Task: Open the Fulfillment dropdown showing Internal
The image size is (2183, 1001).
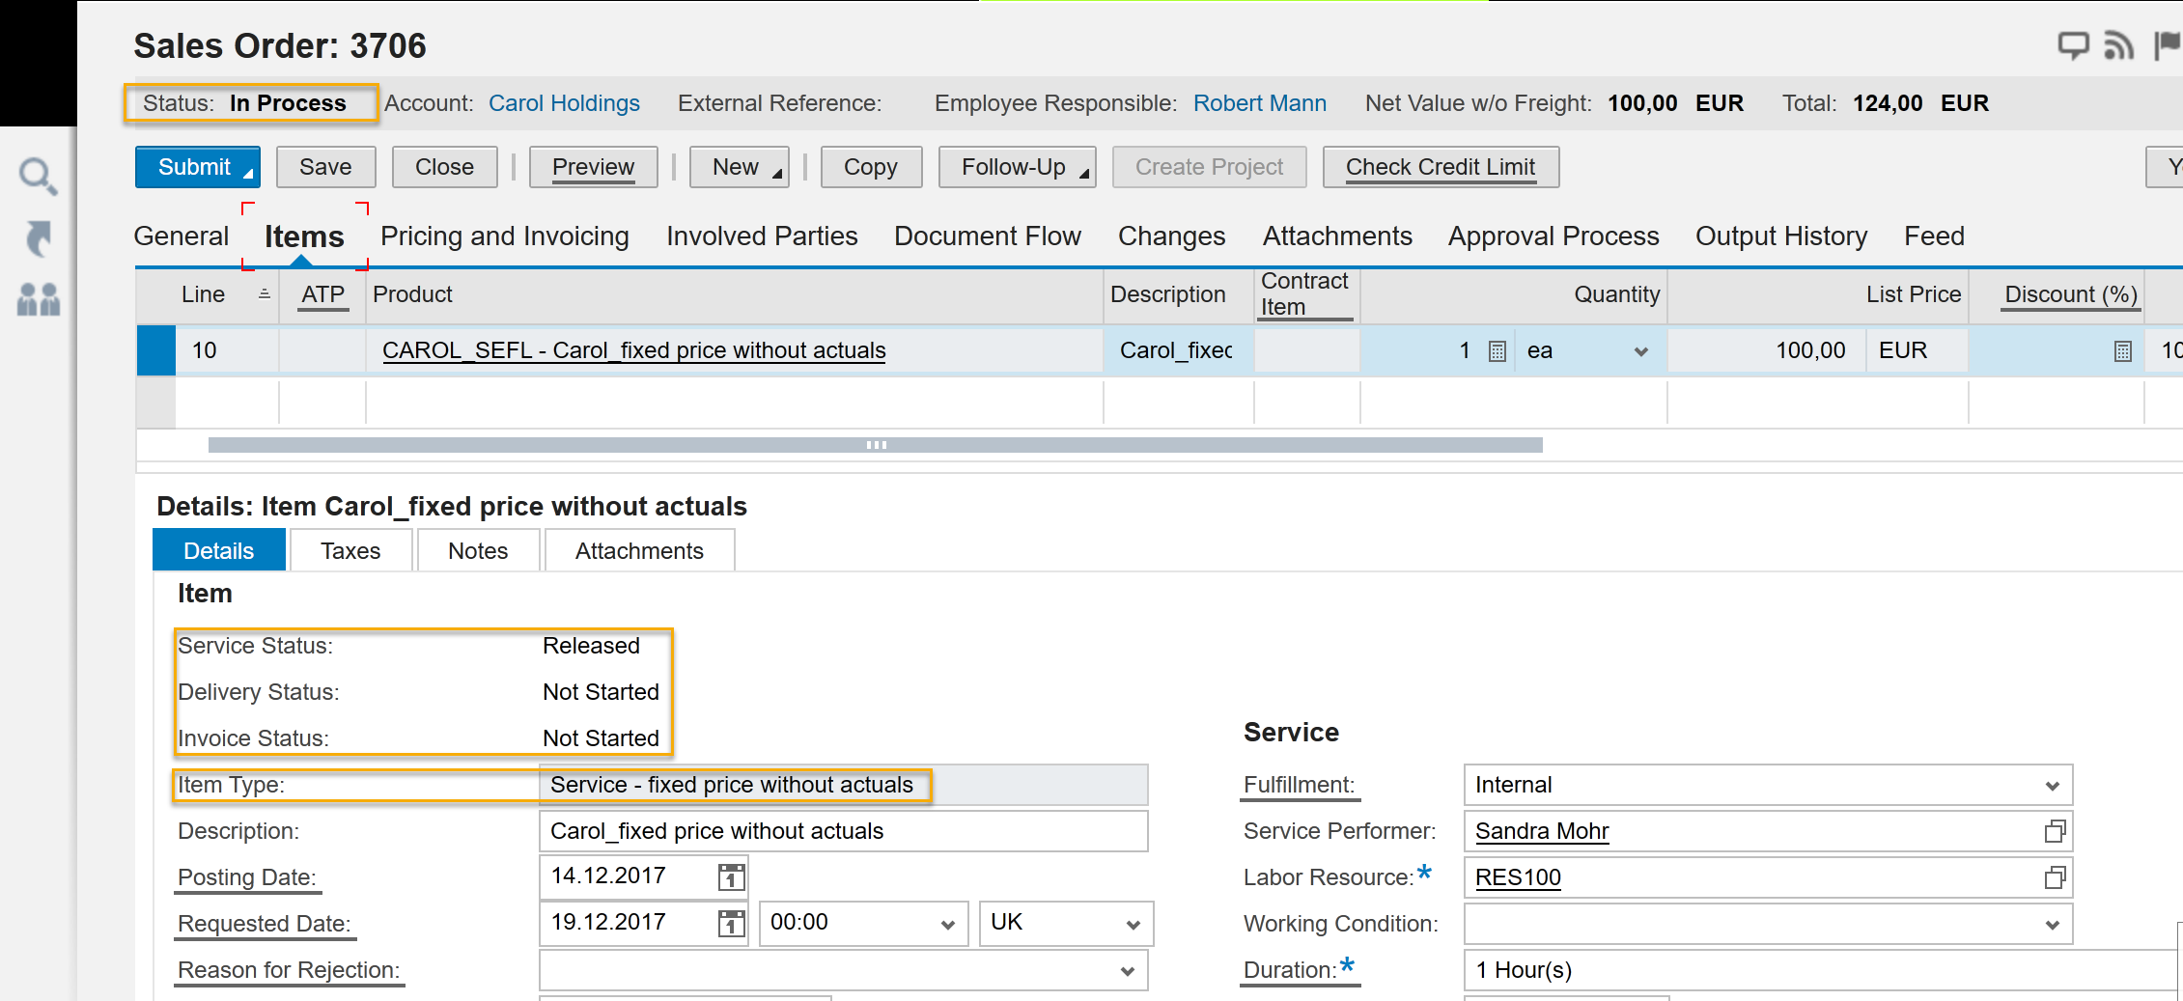Action: [2053, 786]
